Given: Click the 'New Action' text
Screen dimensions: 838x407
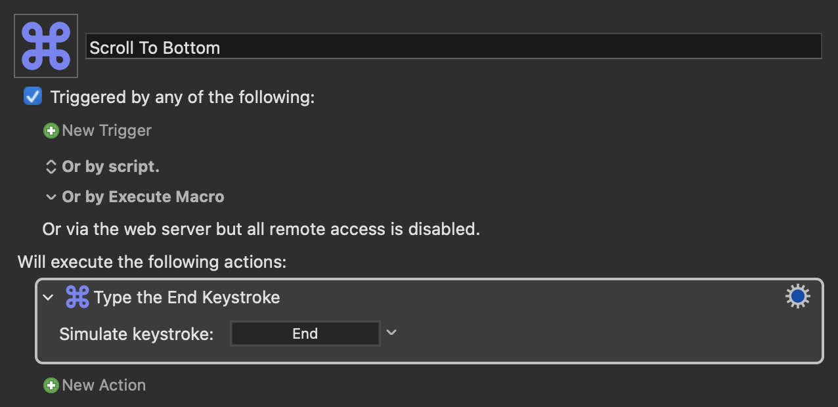Looking at the screenshot, I should pos(104,385).
